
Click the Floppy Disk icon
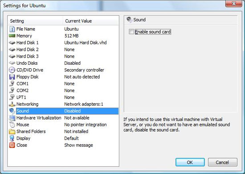coord(12,77)
